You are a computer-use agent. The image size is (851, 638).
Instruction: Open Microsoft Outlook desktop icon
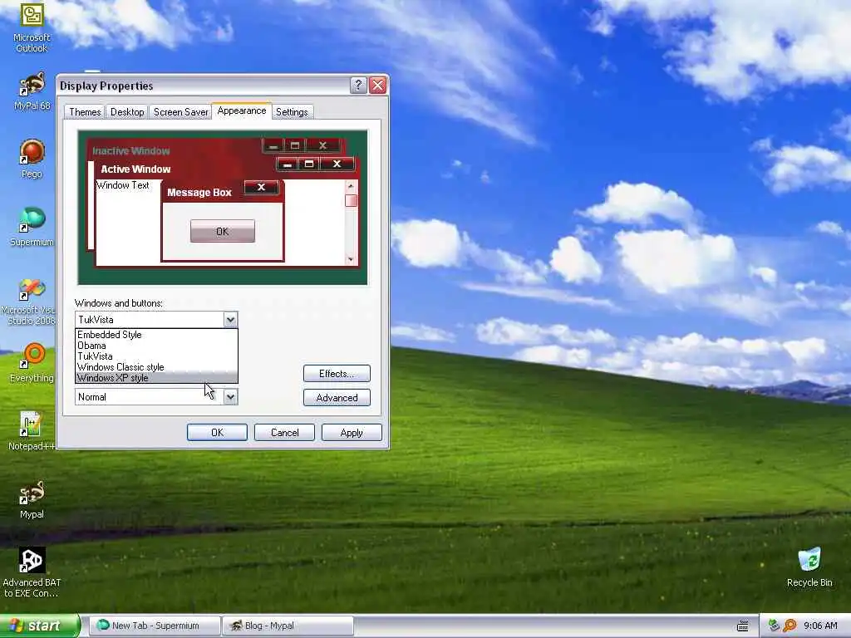[x=32, y=27]
